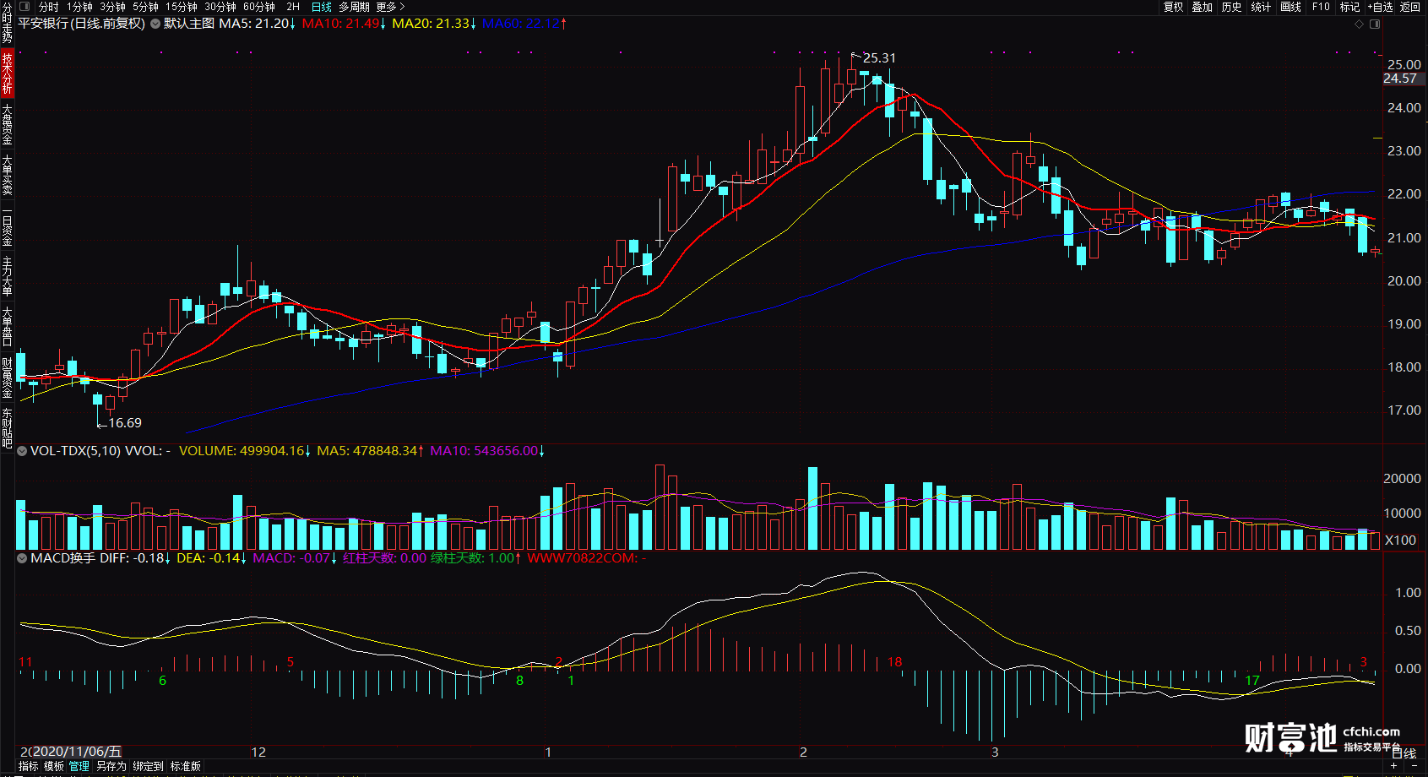Switch to 1分钟 period
The height and width of the screenshot is (777, 1428).
[79, 7]
